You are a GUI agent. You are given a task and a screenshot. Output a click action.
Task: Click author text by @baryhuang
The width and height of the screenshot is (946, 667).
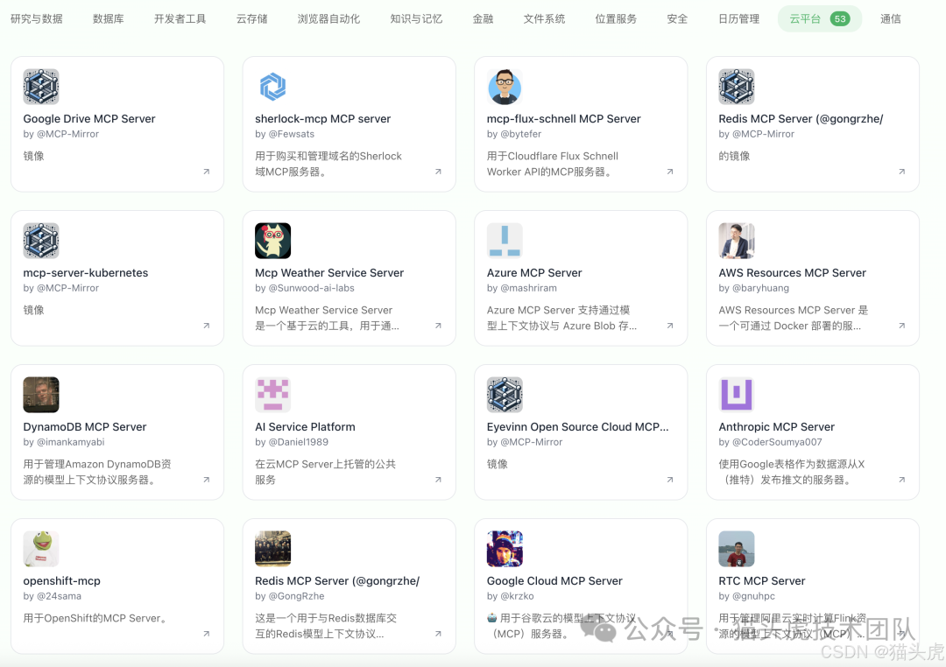tap(753, 288)
